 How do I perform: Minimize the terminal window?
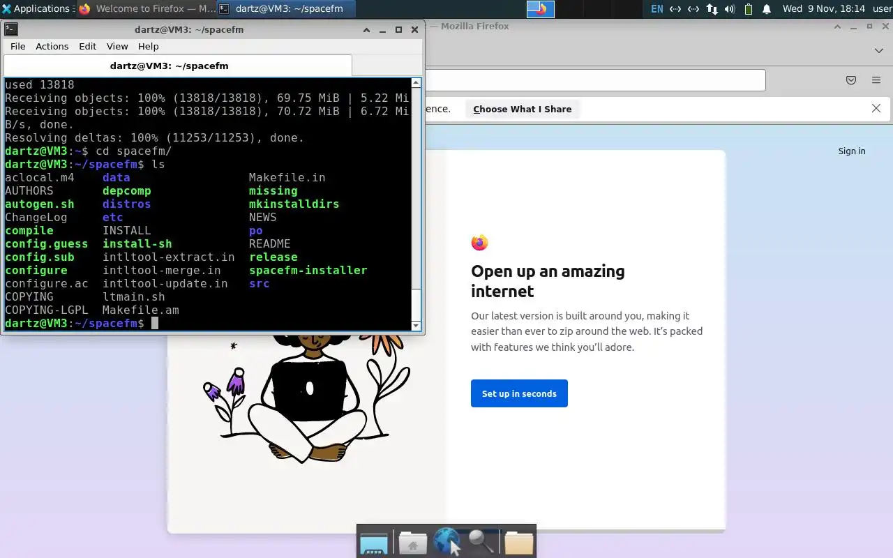[x=382, y=29]
